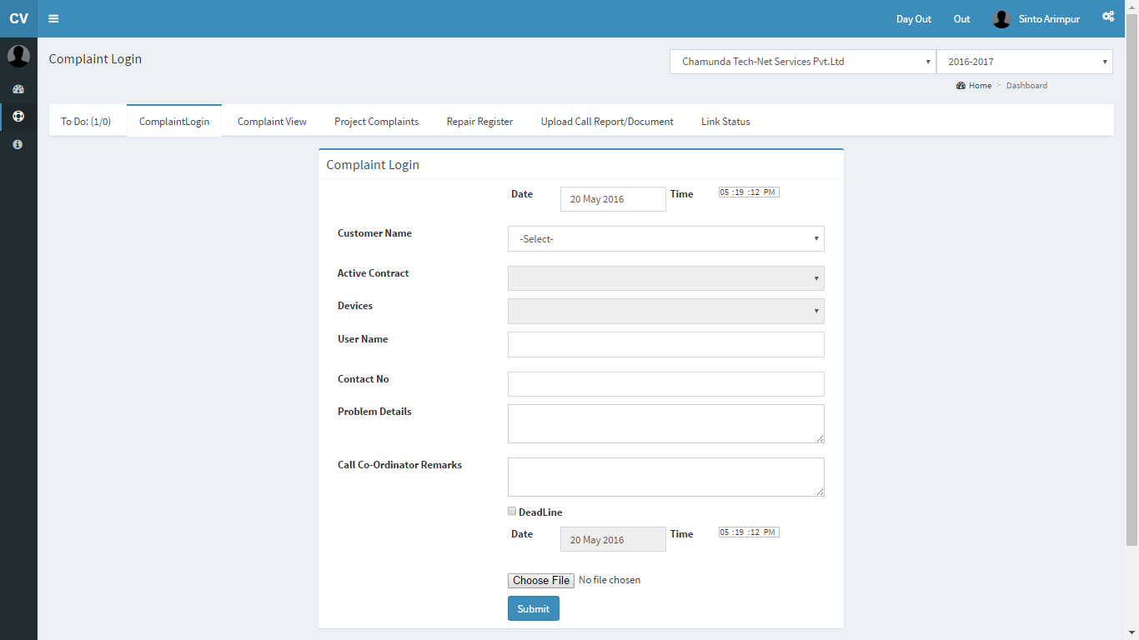The image size is (1139, 640).
Task: Click the avatar beside Sinto Arimpur
Action: pos(1001,18)
